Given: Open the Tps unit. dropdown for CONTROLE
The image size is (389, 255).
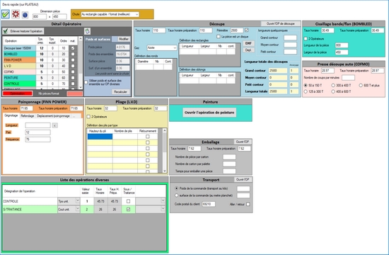Looking at the screenshot, I should coord(77,201).
